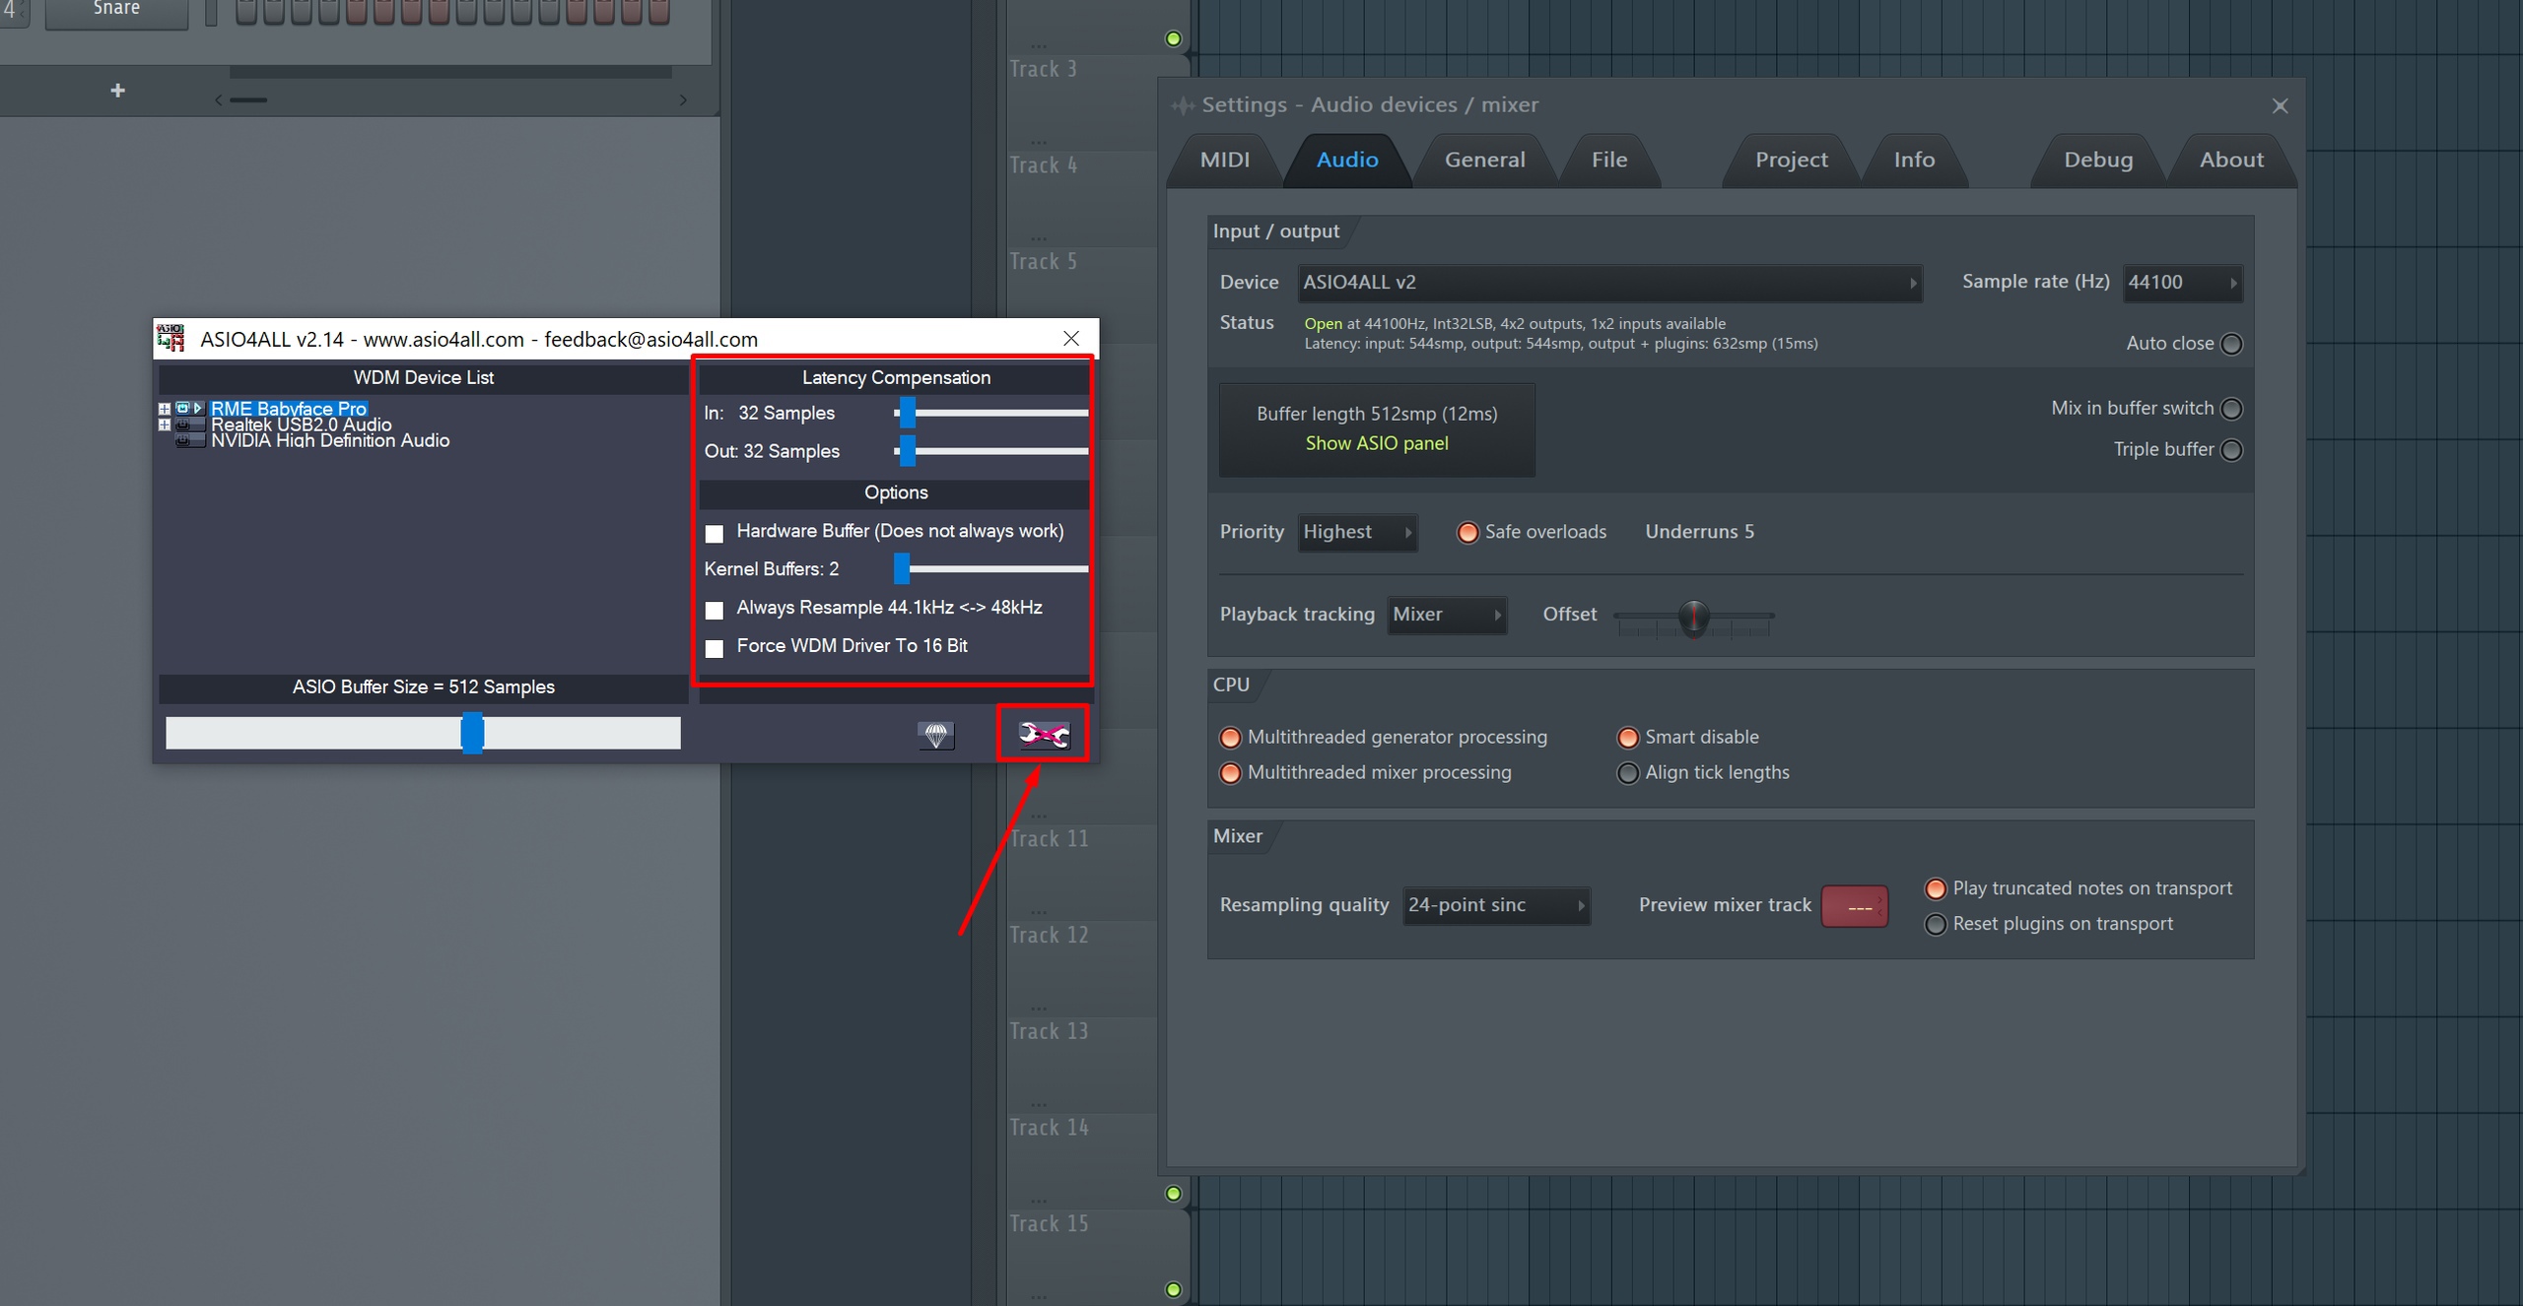Close the ASIO4ALL control panel

click(1071, 338)
